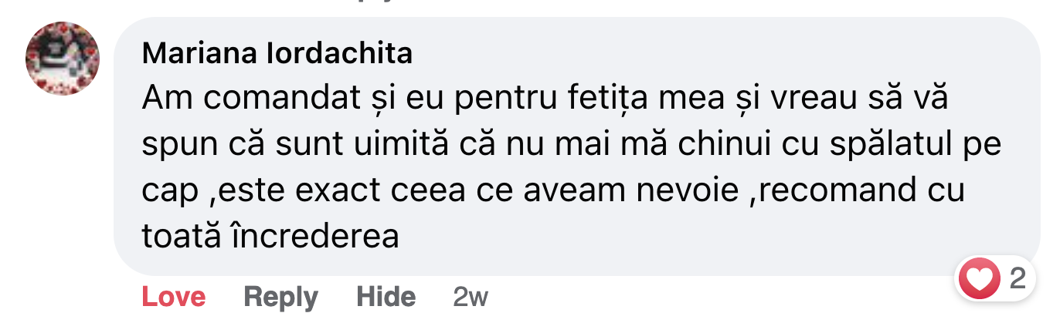Reply to Mariana Iordachita's comment

pos(280,297)
